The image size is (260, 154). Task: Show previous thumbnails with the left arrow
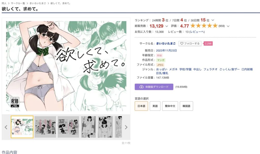click(x=6, y=127)
